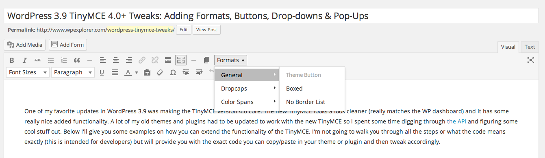This screenshot has height=158, width=545.
Task: Insert a special character (omega)
Action: (x=173, y=72)
